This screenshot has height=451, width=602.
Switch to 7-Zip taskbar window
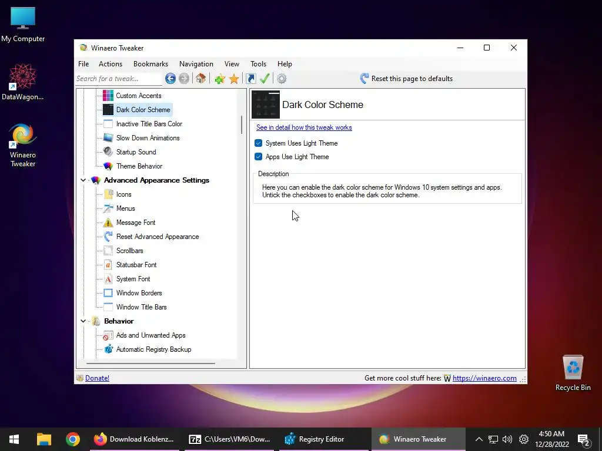coord(229,439)
